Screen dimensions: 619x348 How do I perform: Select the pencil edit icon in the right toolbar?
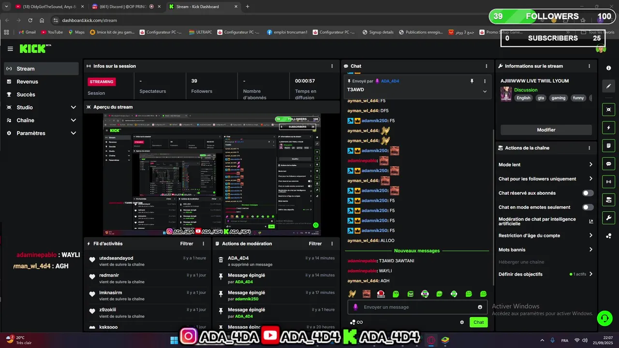608,86
